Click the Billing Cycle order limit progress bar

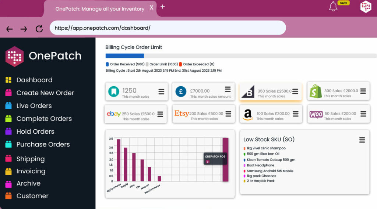click(x=241, y=56)
